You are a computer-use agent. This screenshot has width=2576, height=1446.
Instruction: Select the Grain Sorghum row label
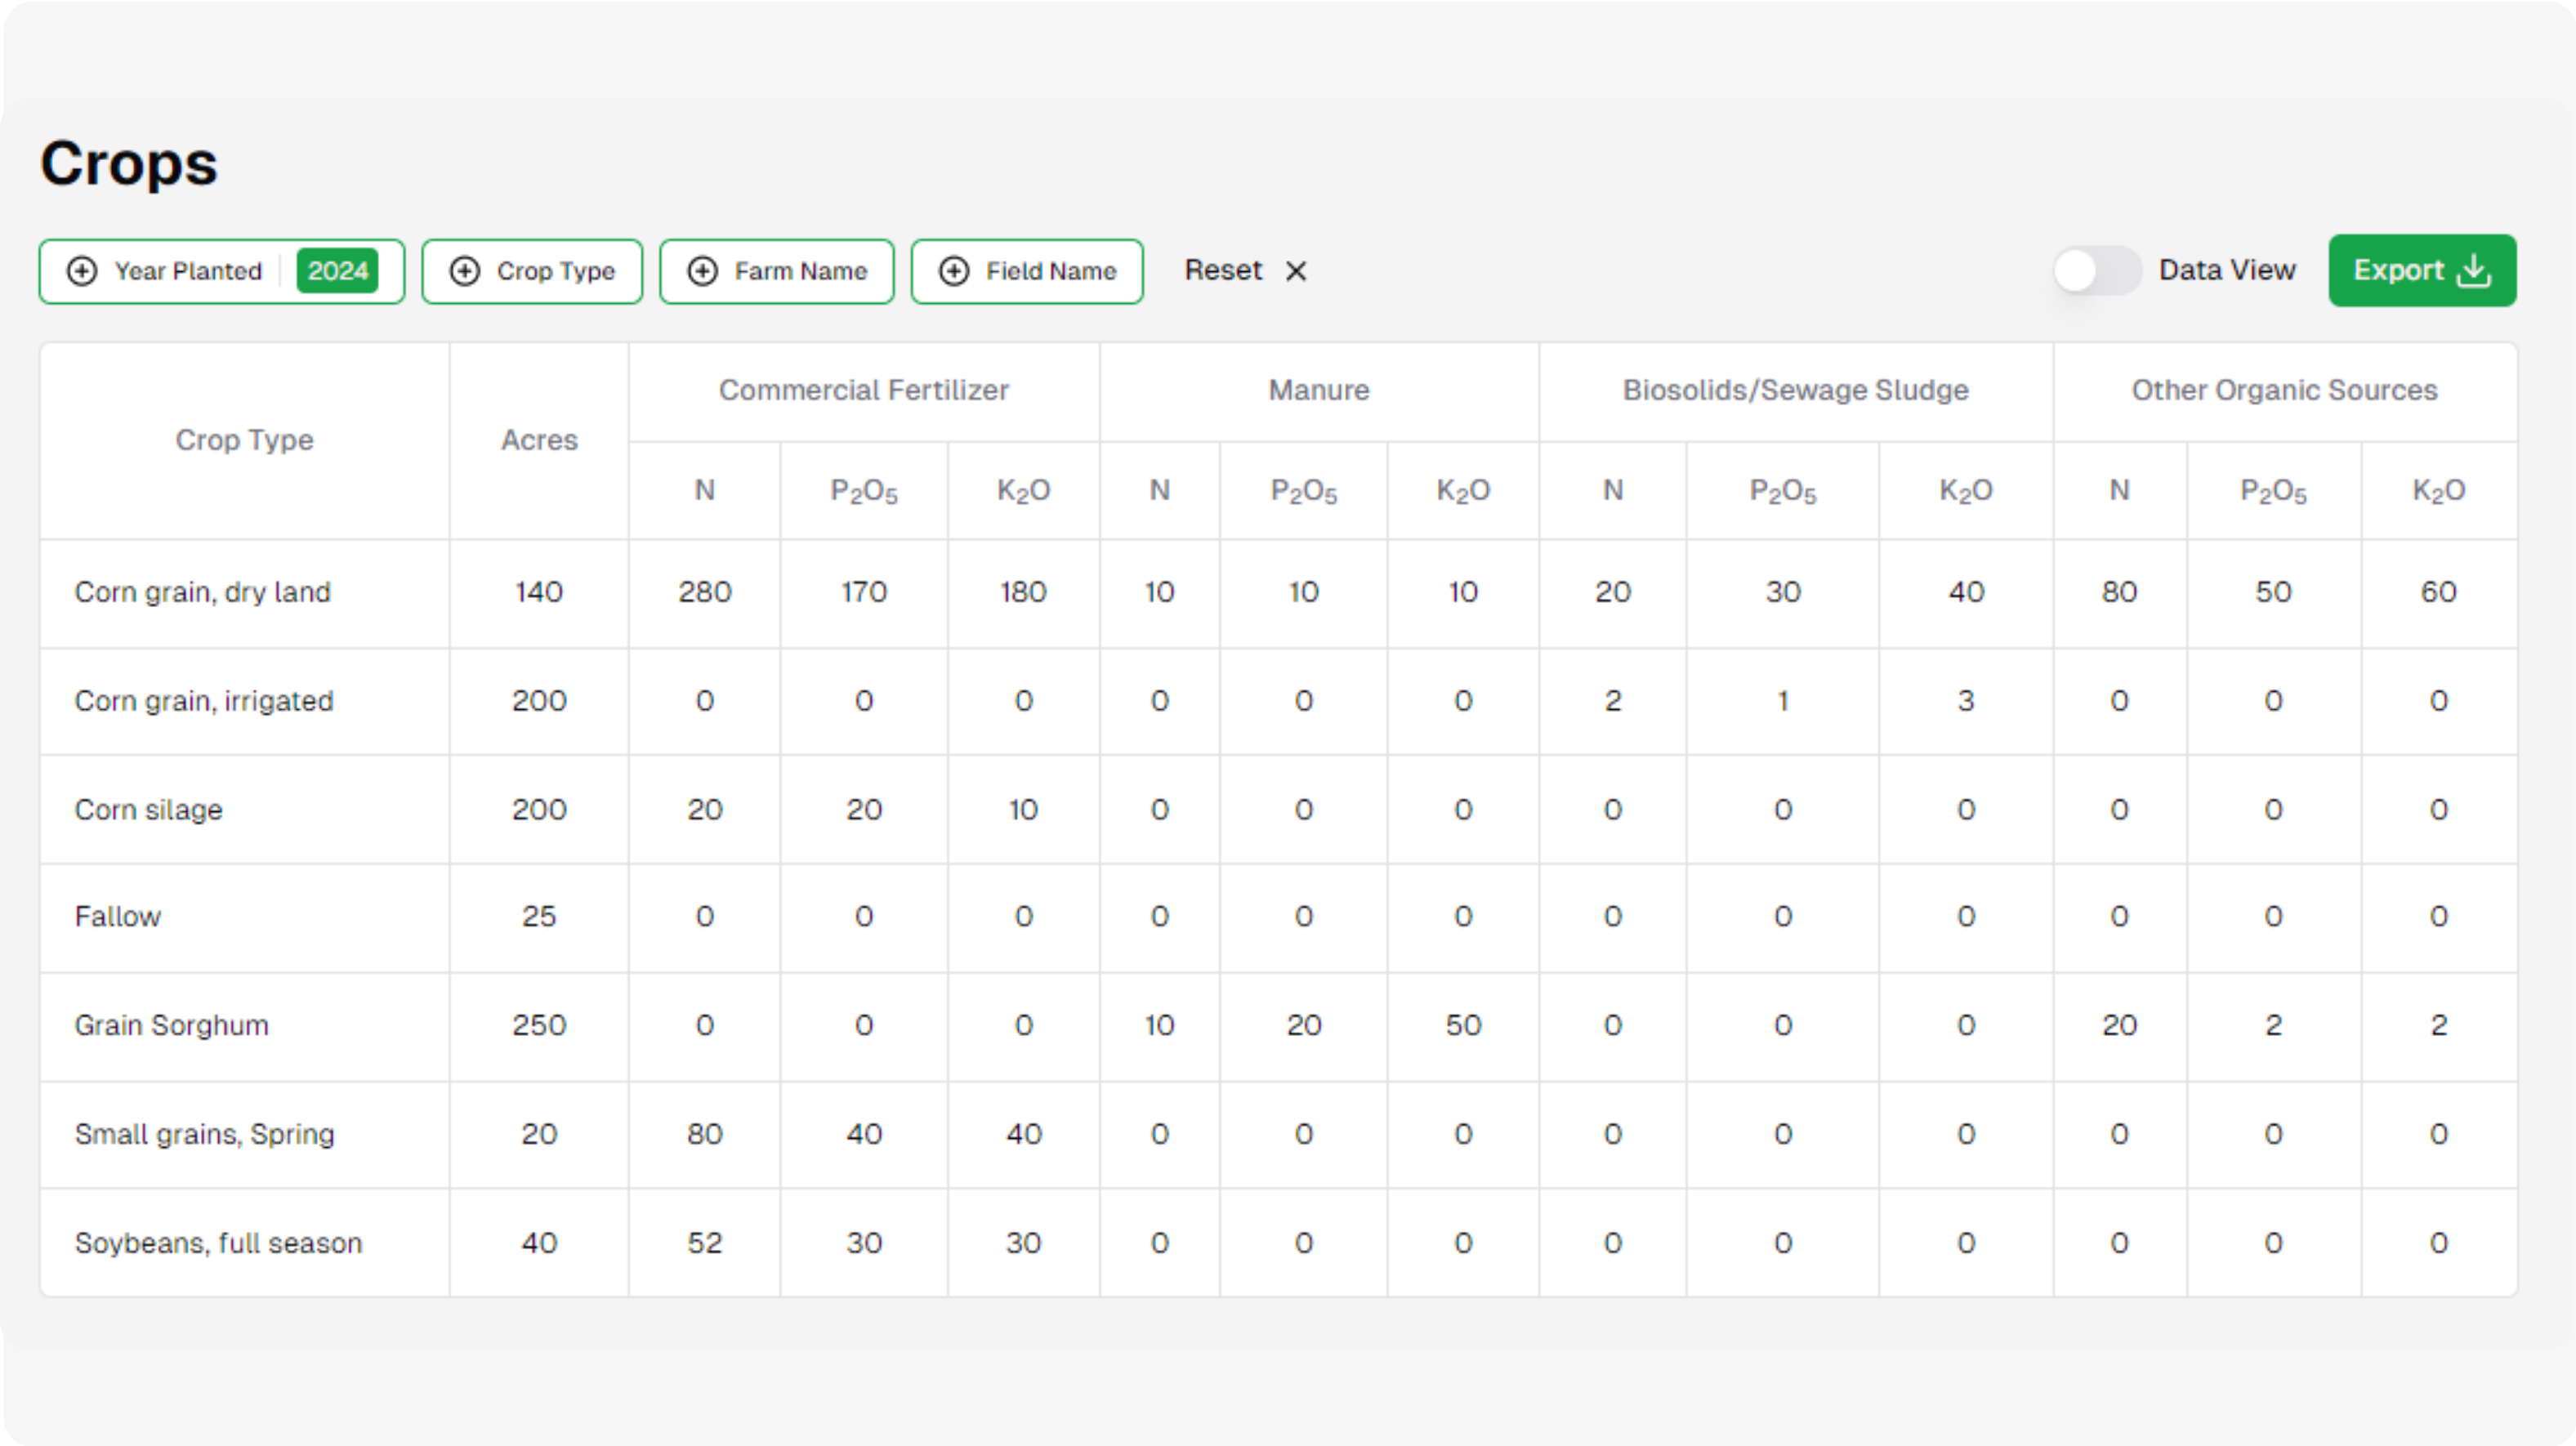click(x=171, y=1025)
